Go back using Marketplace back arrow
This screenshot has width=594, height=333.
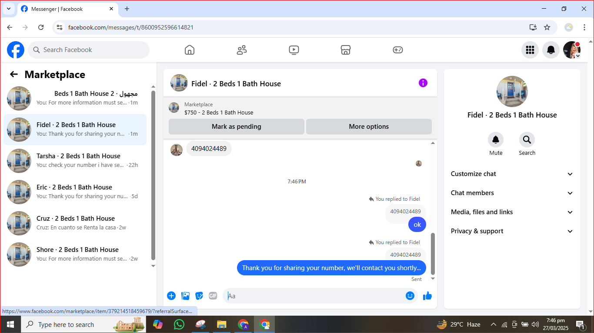[x=14, y=74]
